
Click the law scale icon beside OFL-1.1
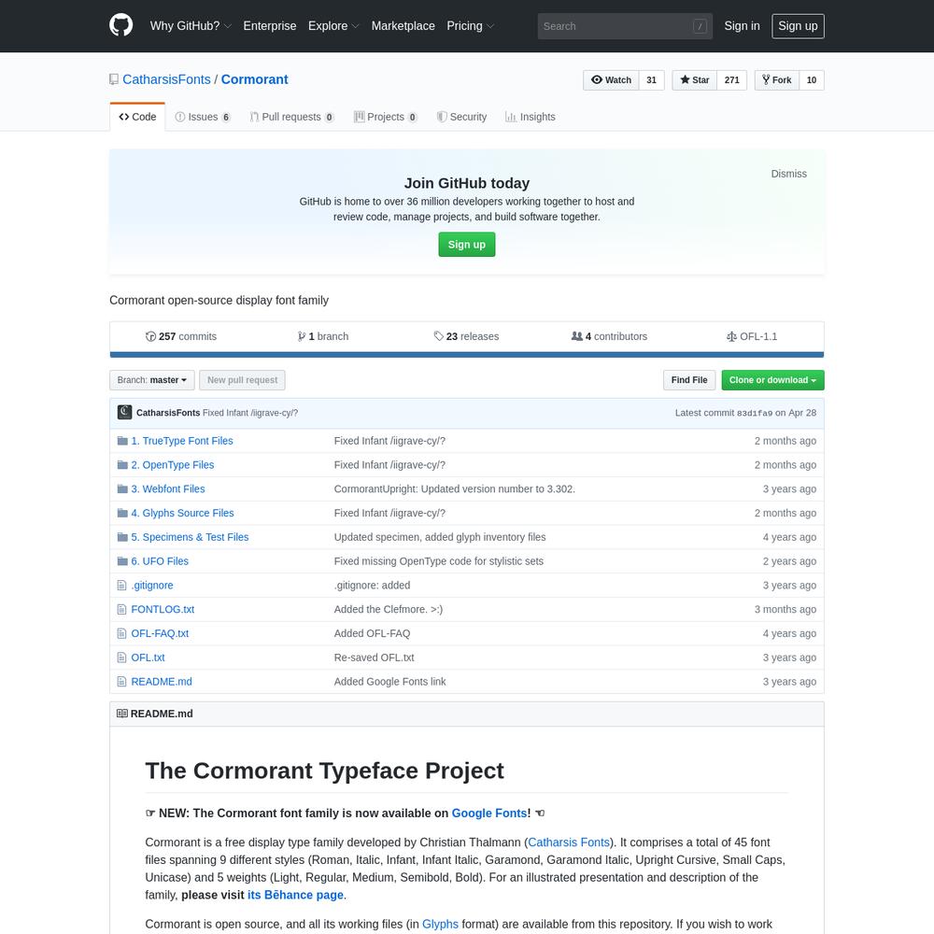pos(731,336)
